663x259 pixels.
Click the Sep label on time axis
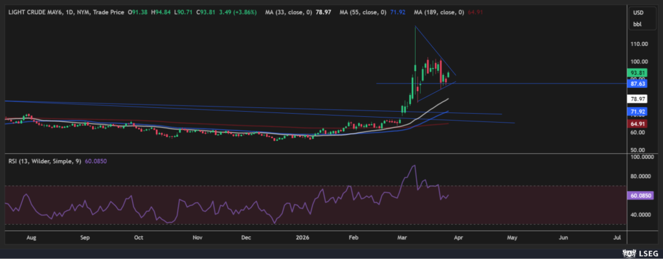click(85, 238)
